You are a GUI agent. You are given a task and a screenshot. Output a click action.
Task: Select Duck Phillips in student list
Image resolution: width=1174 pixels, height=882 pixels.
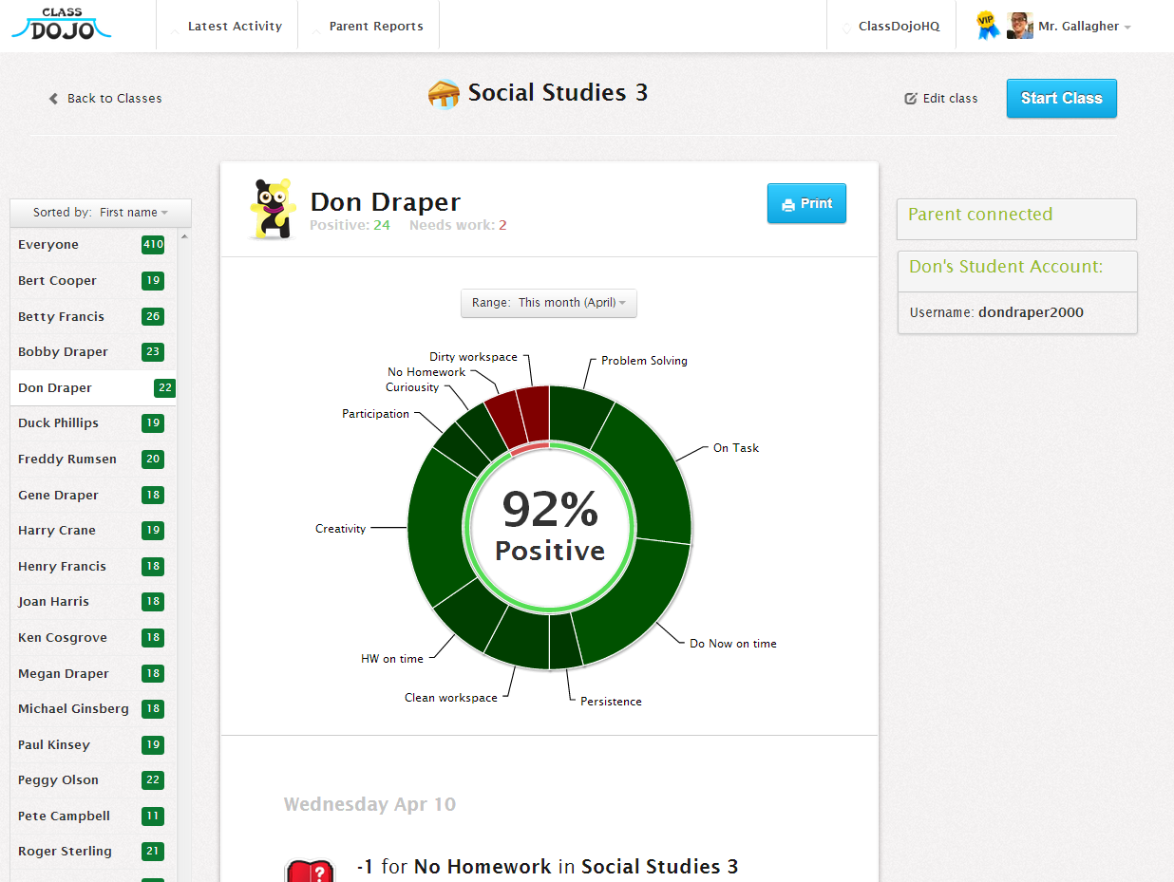[x=92, y=423]
